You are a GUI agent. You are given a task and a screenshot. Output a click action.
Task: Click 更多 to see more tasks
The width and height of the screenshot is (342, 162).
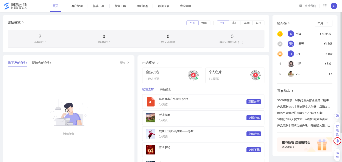pyautogui.click(x=124, y=63)
